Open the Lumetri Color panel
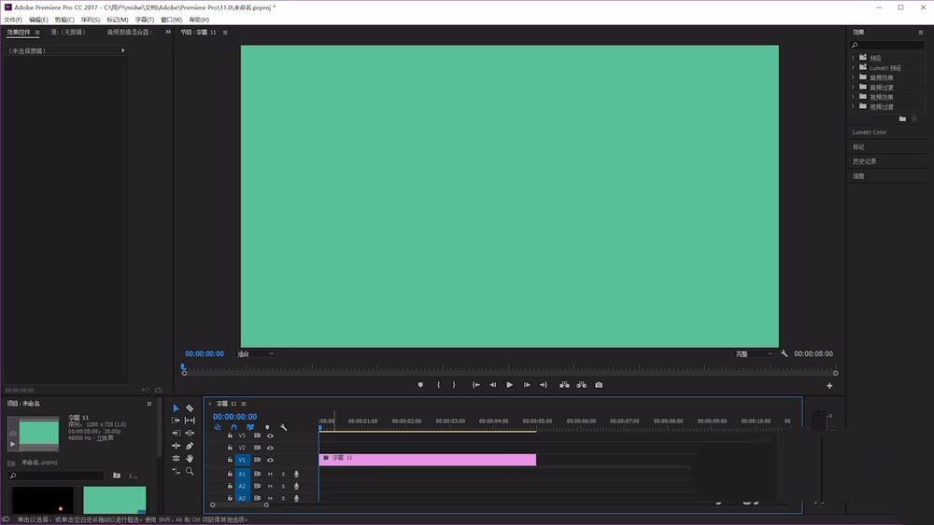The height and width of the screenshot is (525, 934). [x=869, y=132]
